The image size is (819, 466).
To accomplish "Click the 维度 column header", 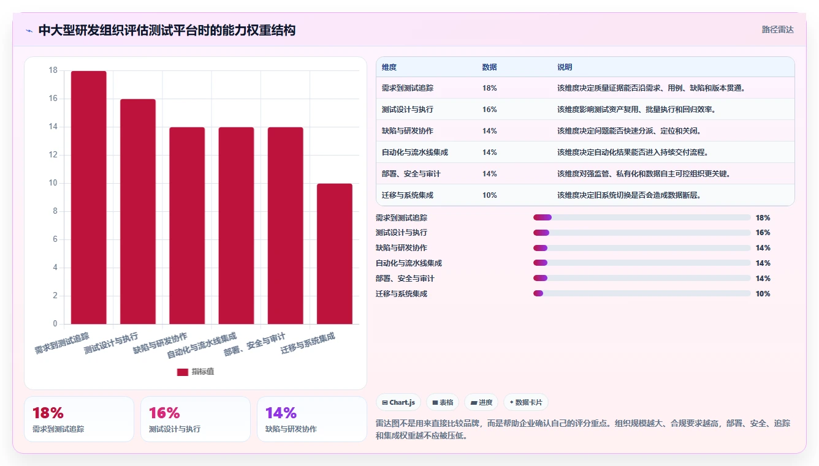I will click(389, 67).
